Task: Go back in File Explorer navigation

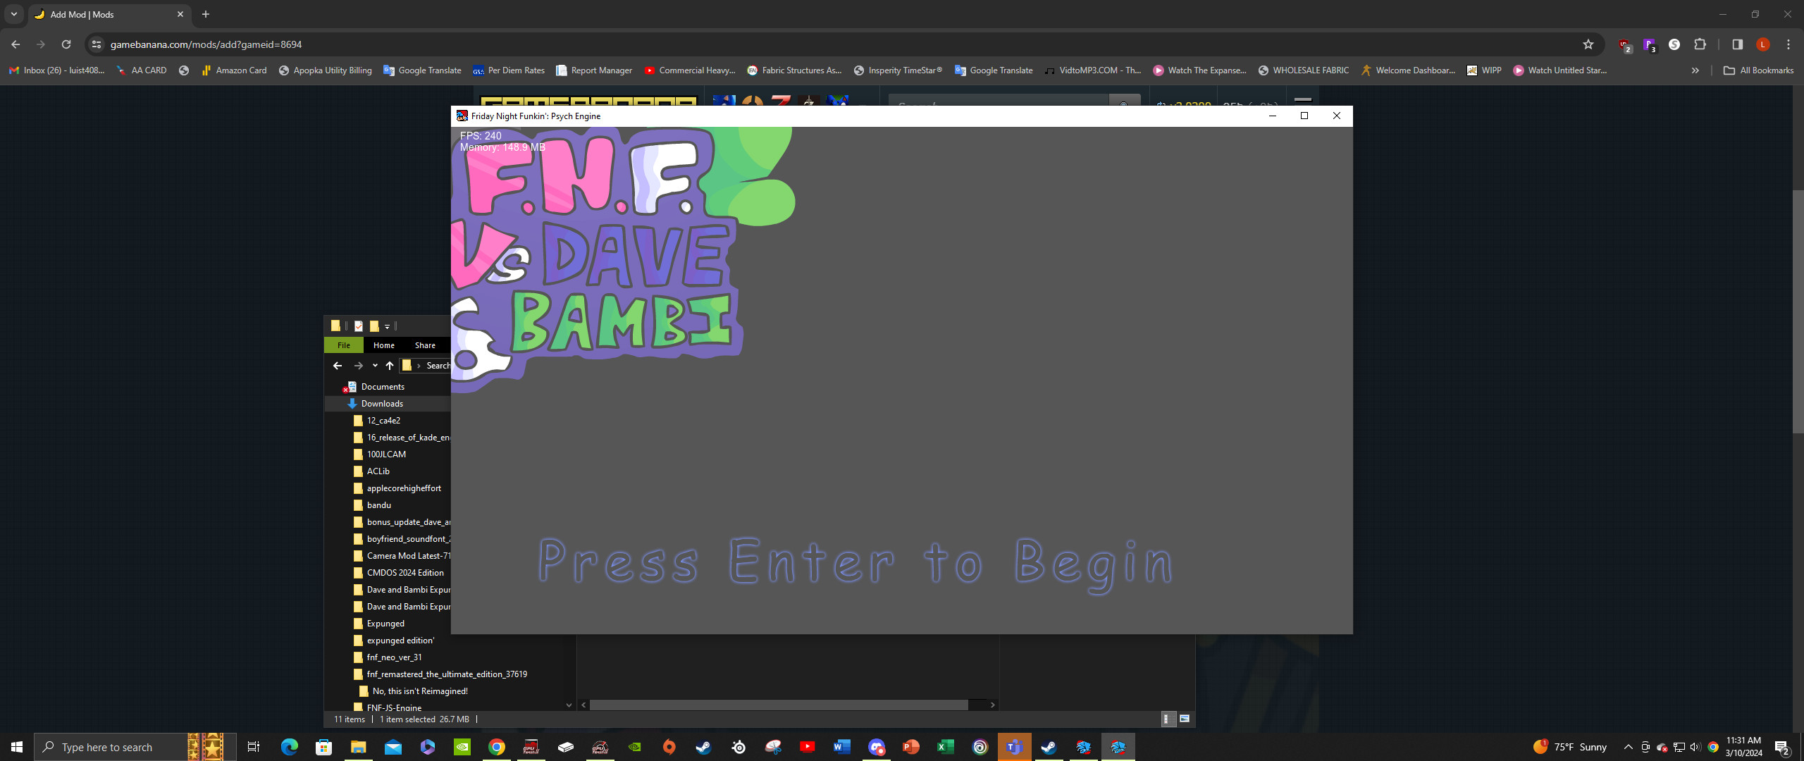Action: 338,365
